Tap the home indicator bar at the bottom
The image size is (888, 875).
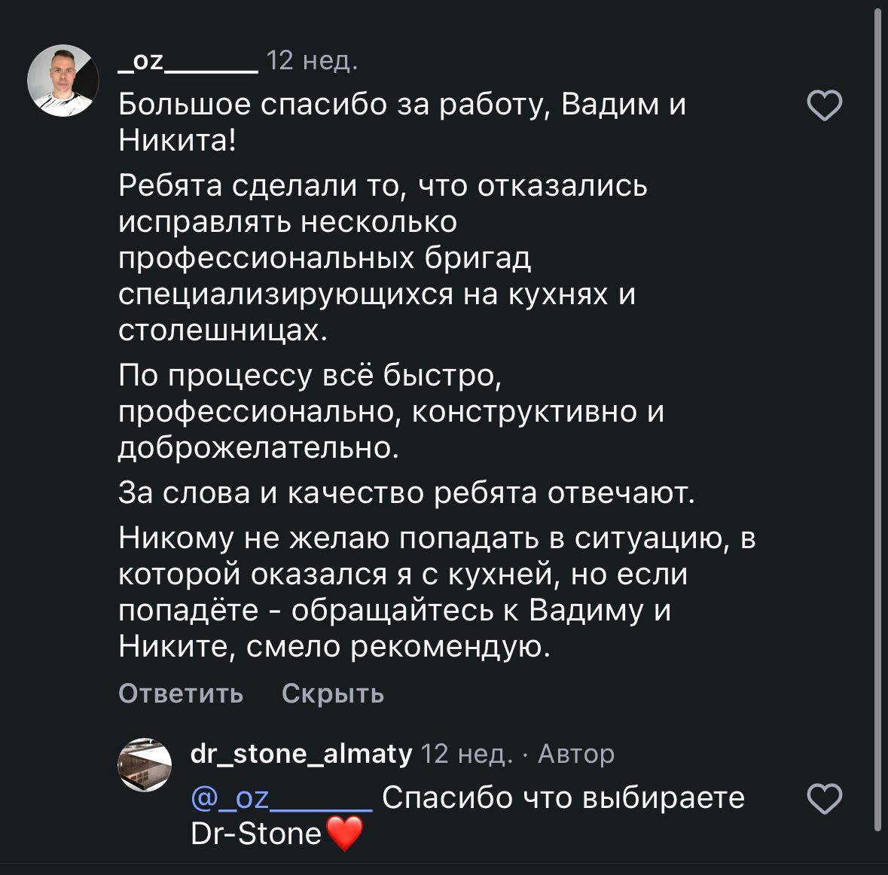coord(444,870)
